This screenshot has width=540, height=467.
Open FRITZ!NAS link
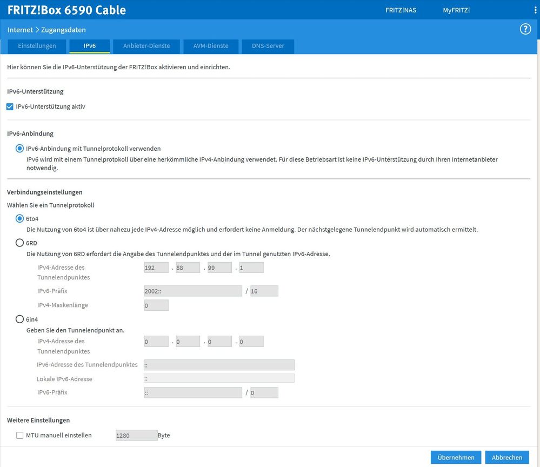(401, 10)
